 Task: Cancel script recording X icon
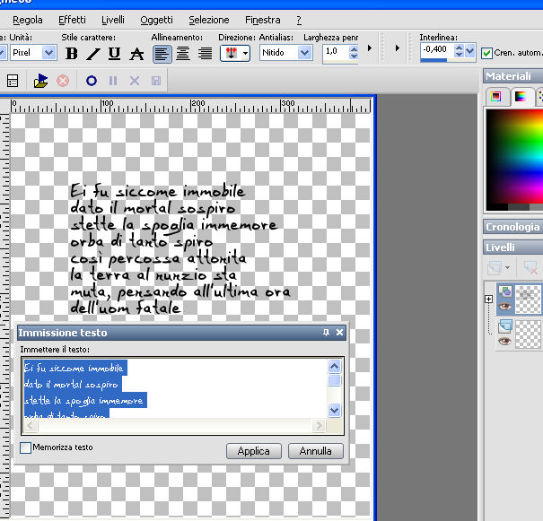point(135,81)
